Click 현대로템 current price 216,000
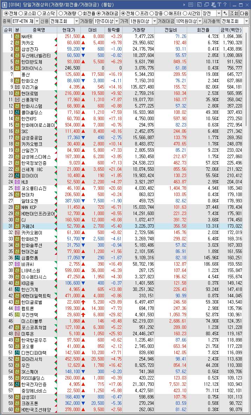 point(72,93)
